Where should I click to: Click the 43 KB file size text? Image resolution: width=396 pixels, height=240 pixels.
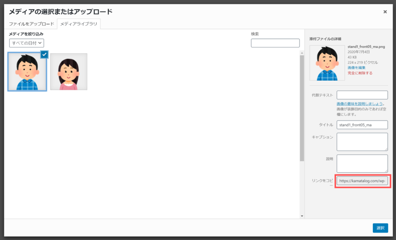(352, 57)
